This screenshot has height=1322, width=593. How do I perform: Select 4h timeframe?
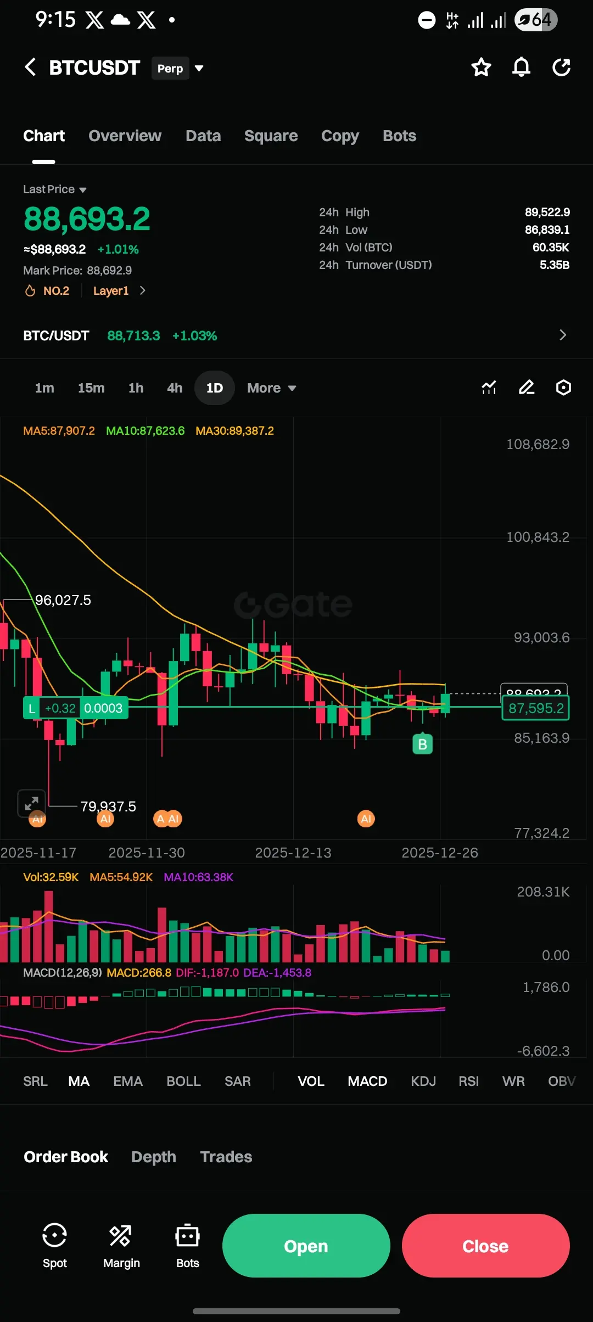[x=175, y=388]
